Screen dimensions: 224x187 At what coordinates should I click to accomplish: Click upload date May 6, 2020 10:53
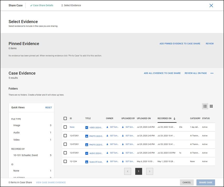tap(145, 161)
